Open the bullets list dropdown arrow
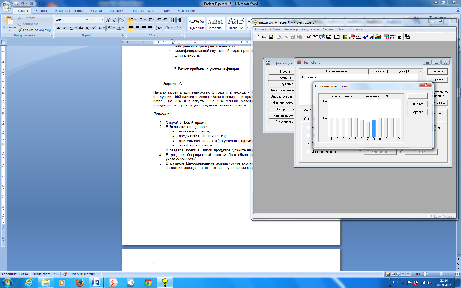Viewport: 461px width, 288px height. click(x=135, y=20)
